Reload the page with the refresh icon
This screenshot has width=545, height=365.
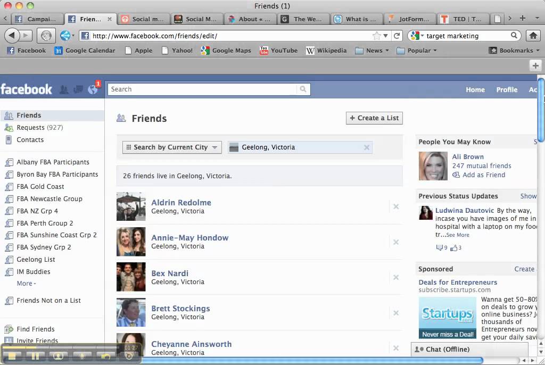pos(397,36)
